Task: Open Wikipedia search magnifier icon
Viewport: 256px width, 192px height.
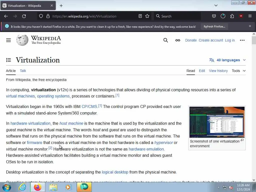Action: point(165,40)
